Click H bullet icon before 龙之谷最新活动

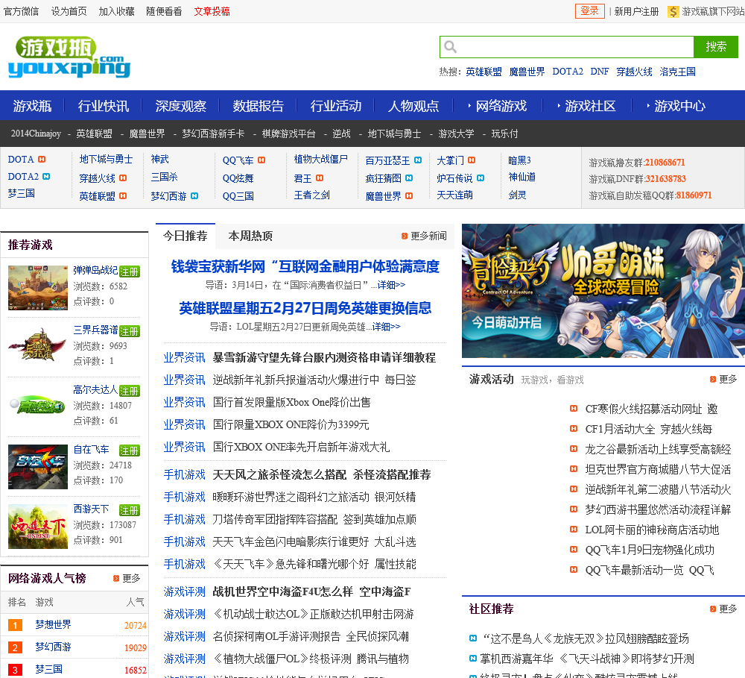coord(574,449)
